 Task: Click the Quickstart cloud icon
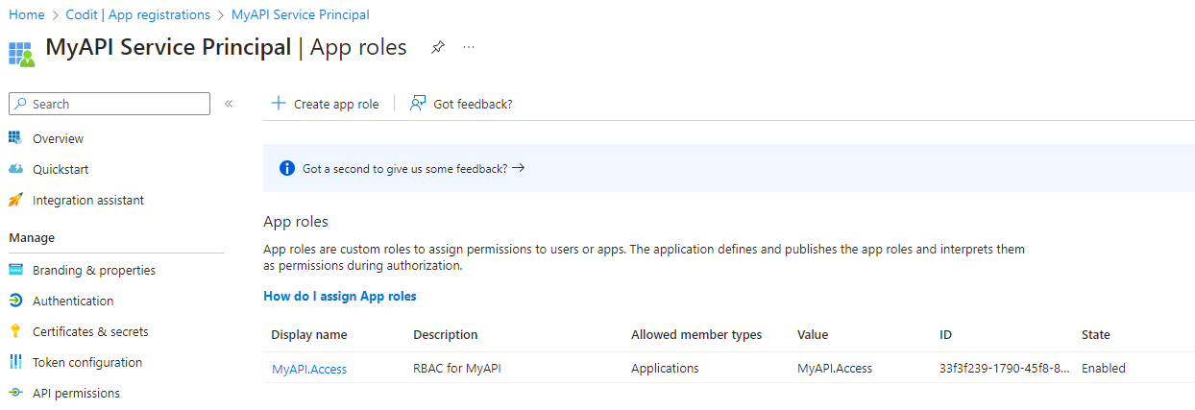coord(15,169)
